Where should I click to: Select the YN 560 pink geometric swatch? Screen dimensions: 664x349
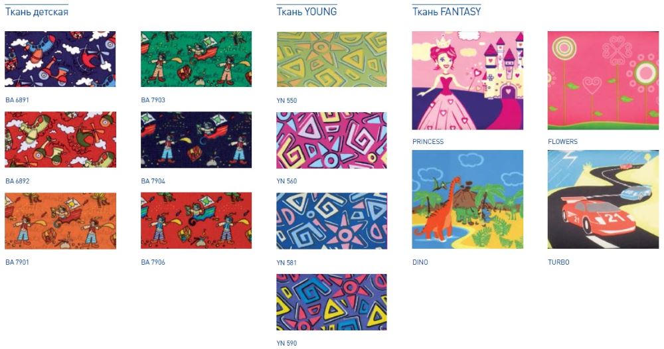coord(331,140)
